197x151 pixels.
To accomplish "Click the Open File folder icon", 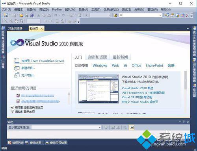I will [21, 15].
